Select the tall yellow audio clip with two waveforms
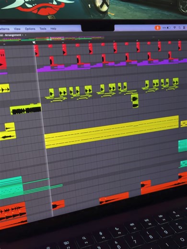This screenshot has width=187, height=249. [135, 101]
